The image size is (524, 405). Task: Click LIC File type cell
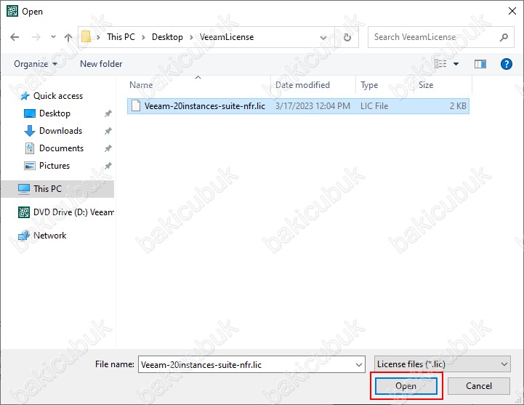pyautogui.click(x=374, y=106)
